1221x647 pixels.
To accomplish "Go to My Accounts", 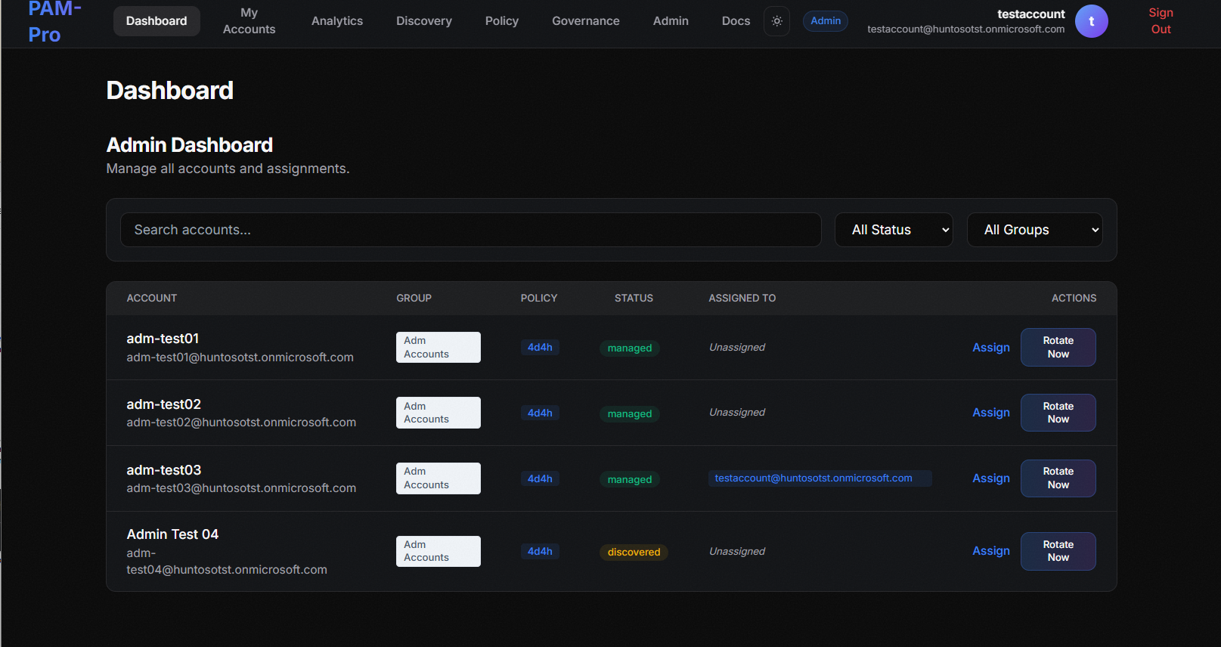I will [249, 21].
